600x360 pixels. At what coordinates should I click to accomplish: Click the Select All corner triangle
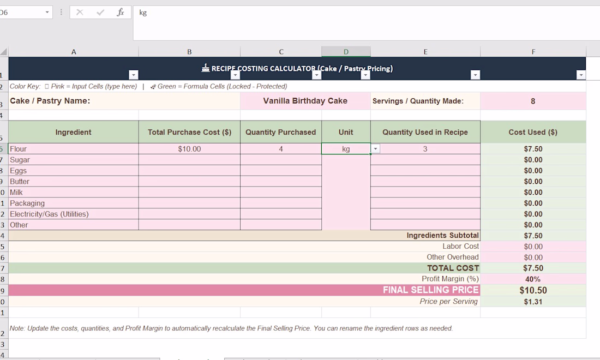[x=4, y=52]
